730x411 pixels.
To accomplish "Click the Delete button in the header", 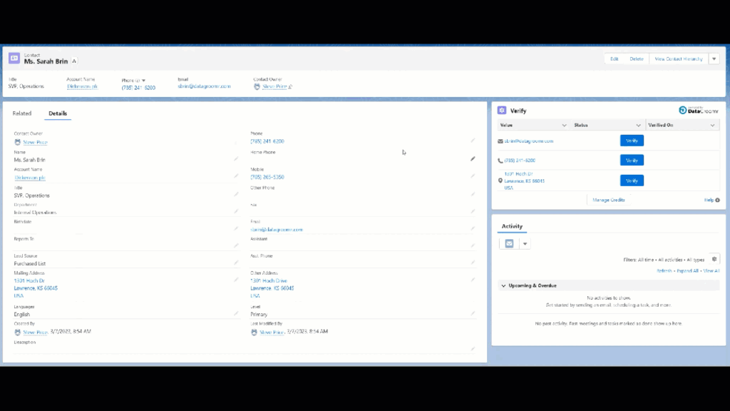I will pyautogui.click(x=636, y=59).
